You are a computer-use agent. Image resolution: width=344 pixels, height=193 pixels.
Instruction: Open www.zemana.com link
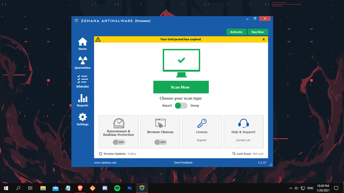pyautogui.click(x=105, y=162)
